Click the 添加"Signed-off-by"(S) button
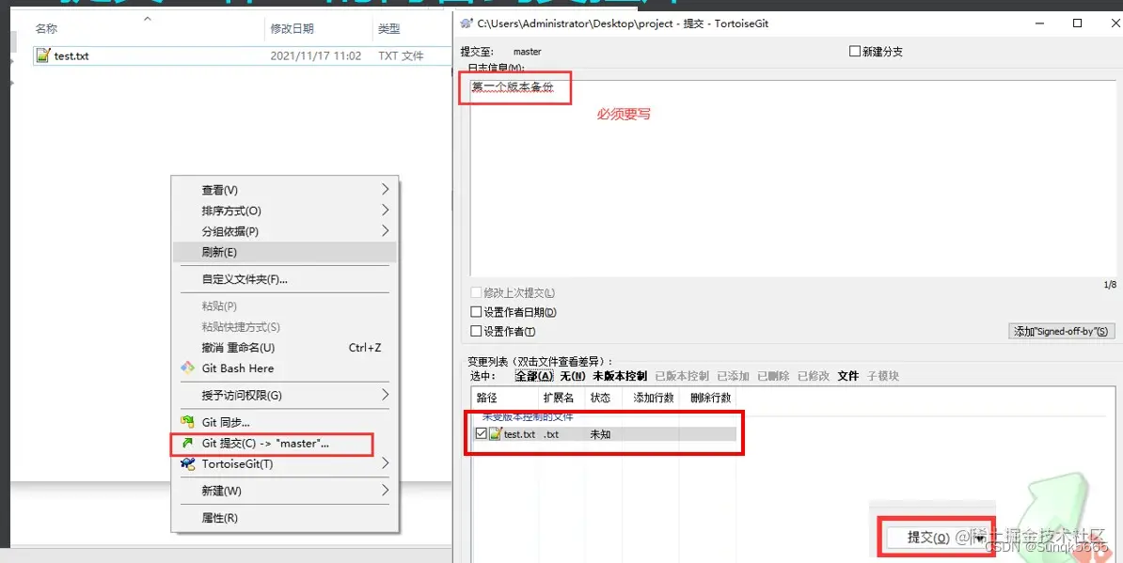The height and width of the screenshot is (563, 1123). [x=1061, y=330]
